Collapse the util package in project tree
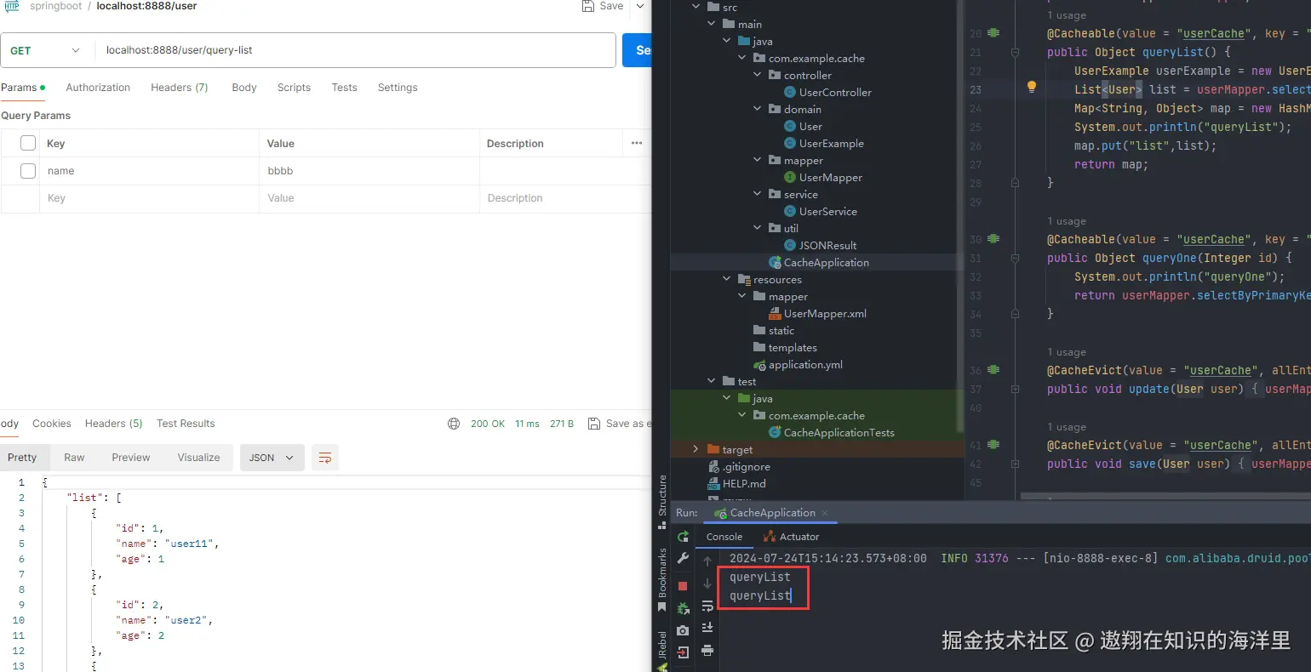Screen dimensions: 1311x672 tap(758, 228)
